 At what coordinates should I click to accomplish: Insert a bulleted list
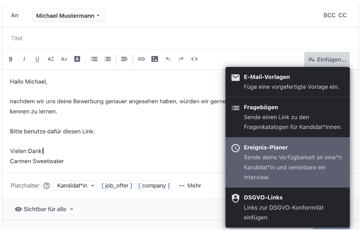(x=94, y=59)
